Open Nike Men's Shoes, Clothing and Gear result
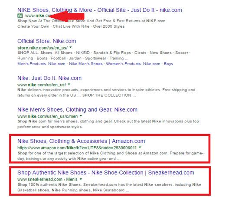This screenshot has height=197, width=242. click(x=77, y=110)
